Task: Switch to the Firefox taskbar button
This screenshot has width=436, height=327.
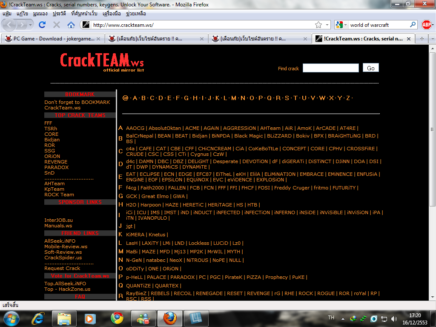Action: pyautogui.click(x=169, y=318)
